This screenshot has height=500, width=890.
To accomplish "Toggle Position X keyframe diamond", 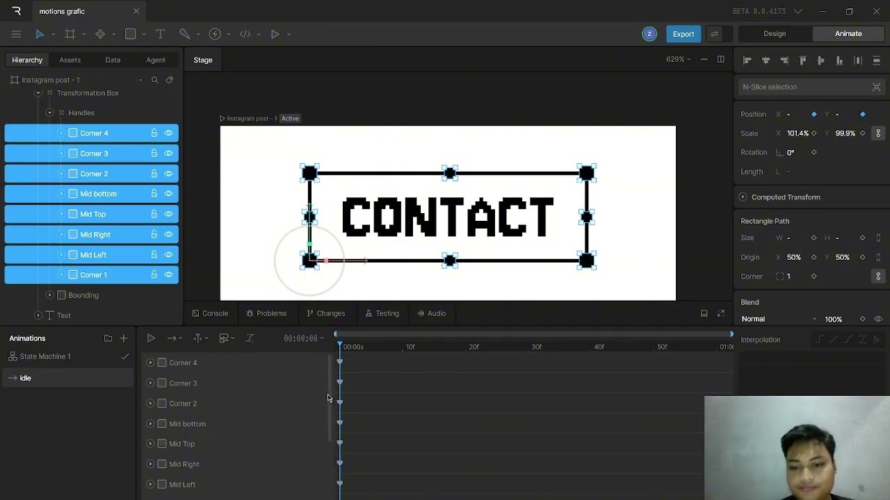I will click(x=814, y=115).
